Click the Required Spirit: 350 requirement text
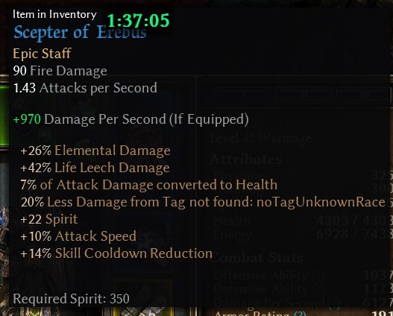Image resolution: width=393 pixels, height=316 pixels. [71, 298]
